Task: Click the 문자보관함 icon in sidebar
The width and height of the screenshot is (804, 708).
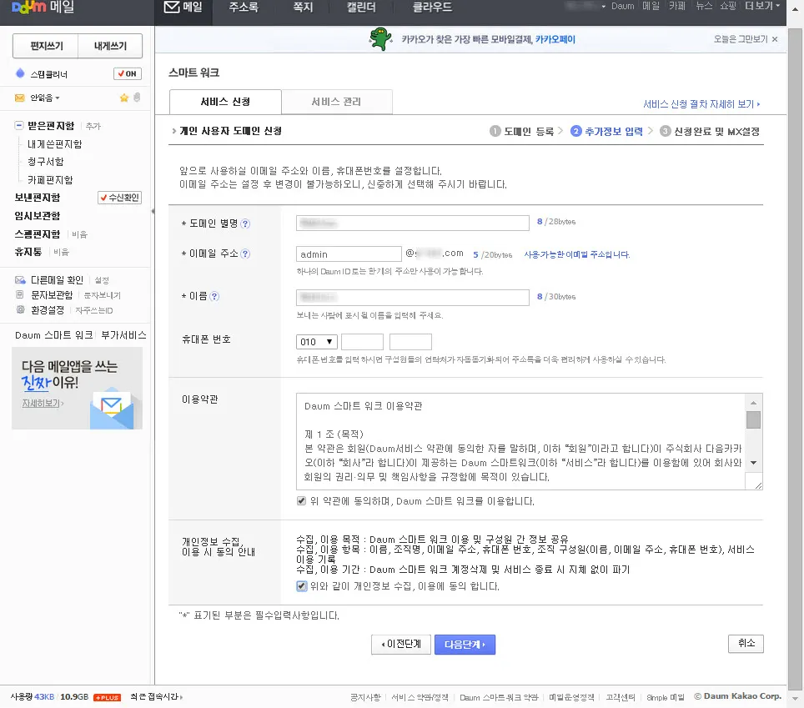Action: pyautogui.click(x=20, y=294)
